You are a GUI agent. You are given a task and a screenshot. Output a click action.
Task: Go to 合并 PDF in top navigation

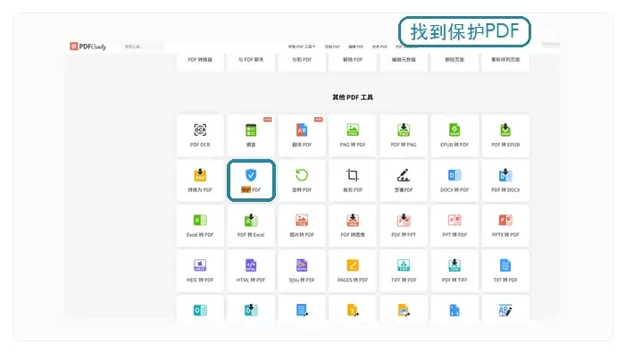tap(379, 46)
